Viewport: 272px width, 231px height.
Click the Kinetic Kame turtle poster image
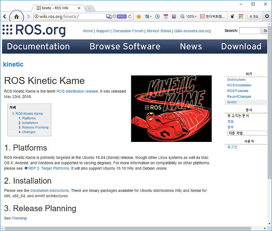click(171, 109)
